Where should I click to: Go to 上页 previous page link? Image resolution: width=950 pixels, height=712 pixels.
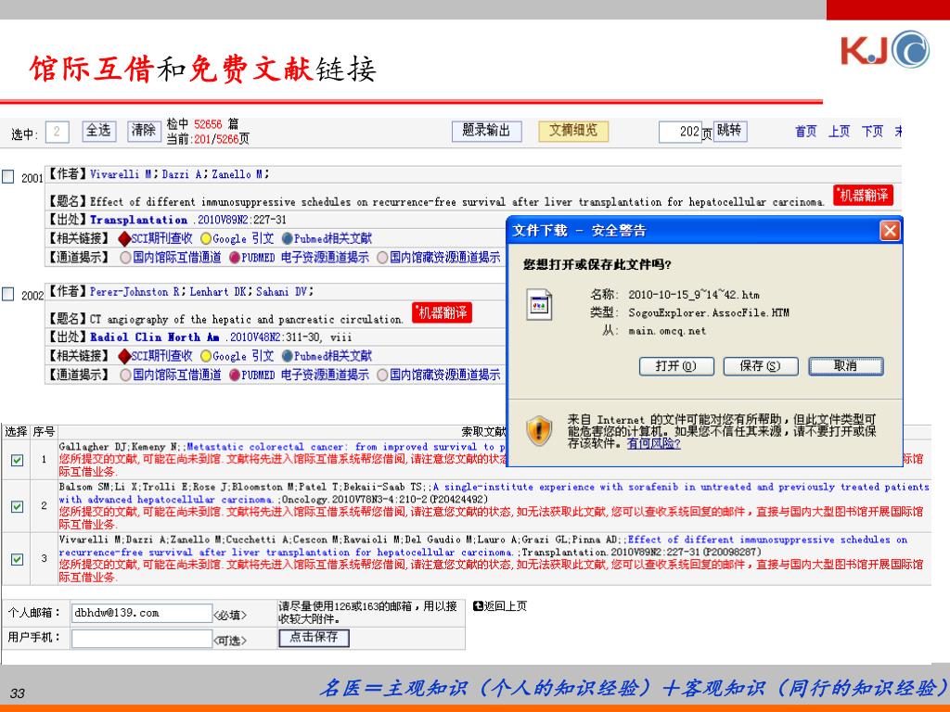click(x=839, y=132)
